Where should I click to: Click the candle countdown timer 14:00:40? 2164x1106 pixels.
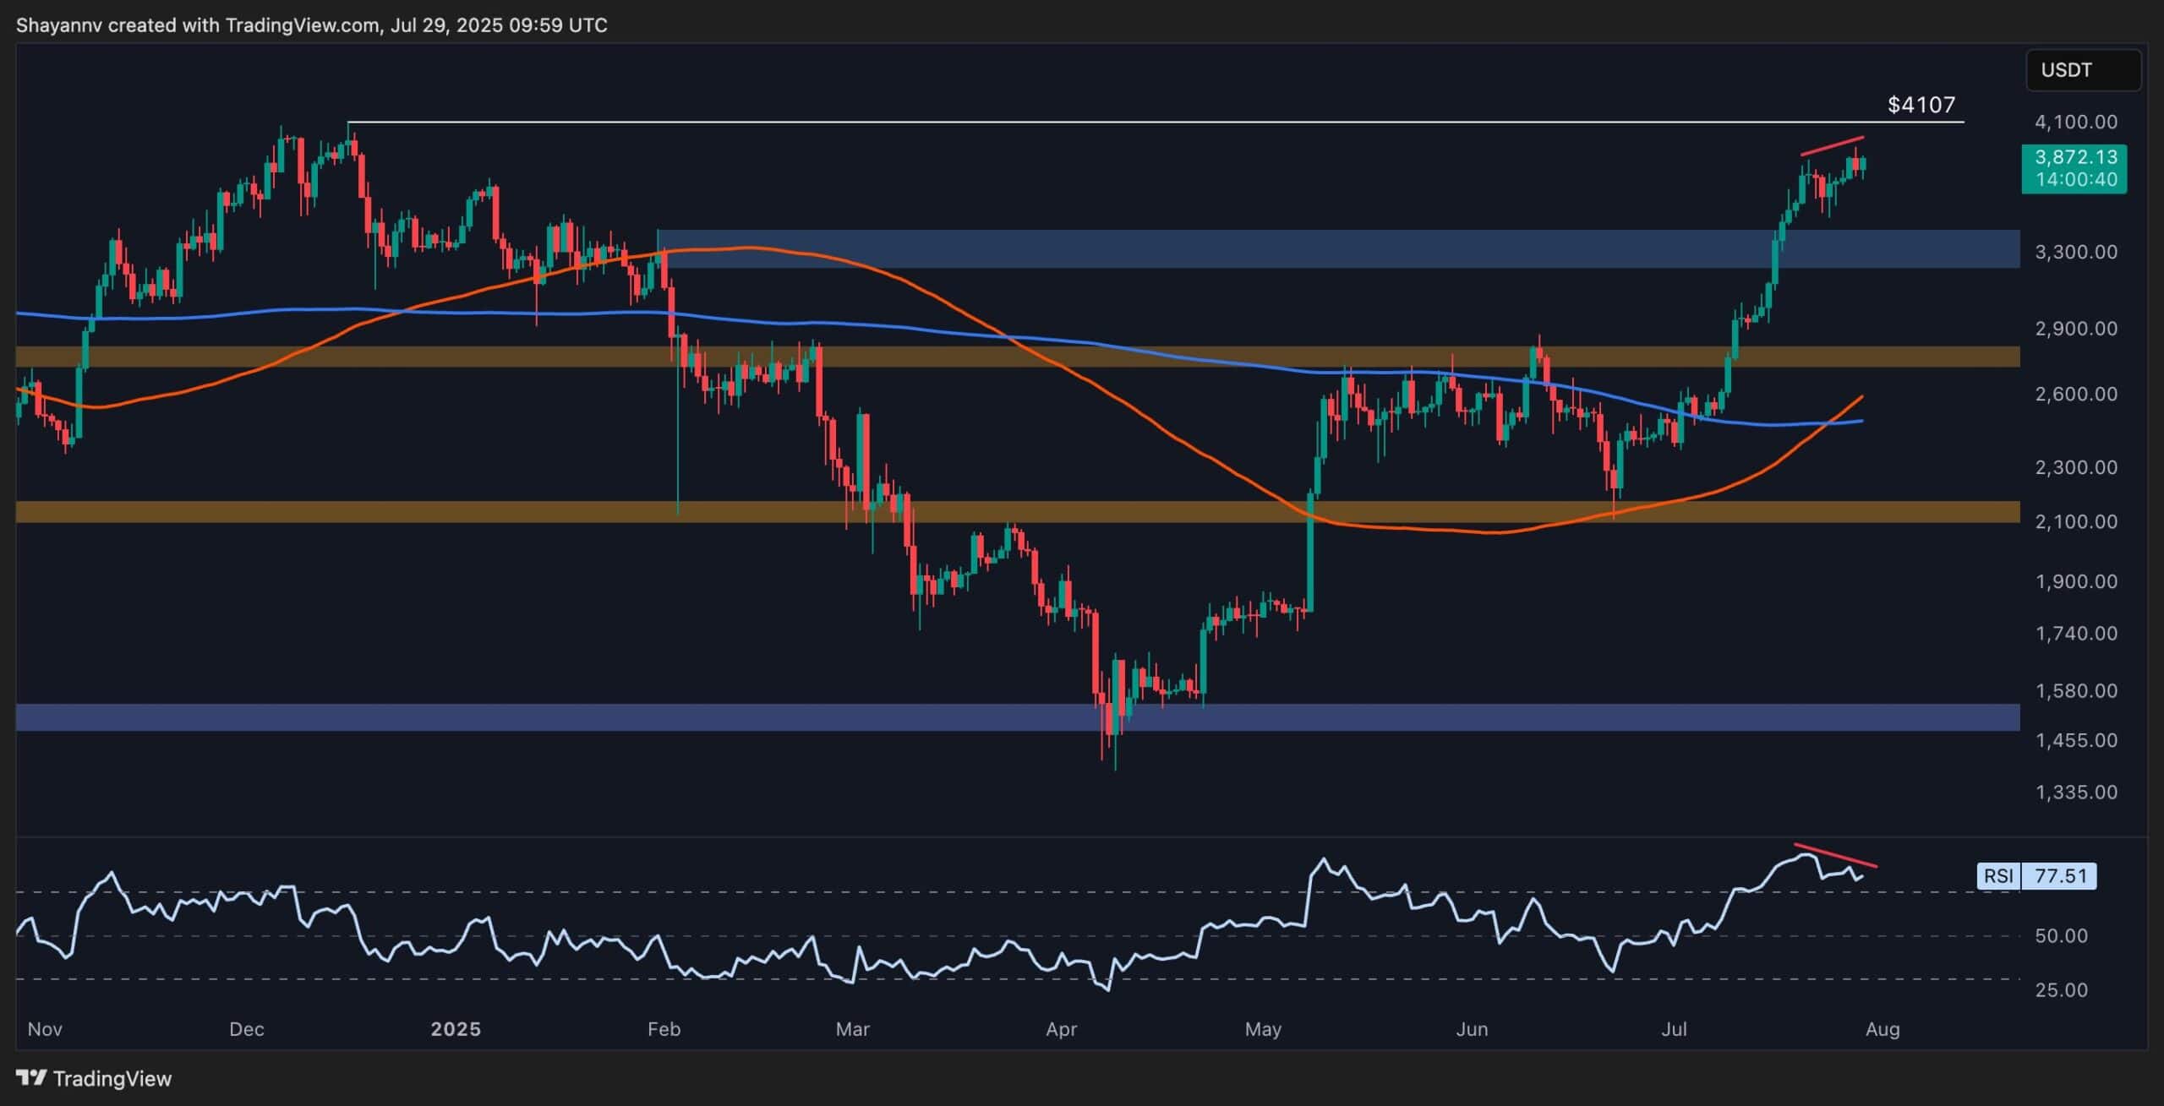(x=2076, y=177)
